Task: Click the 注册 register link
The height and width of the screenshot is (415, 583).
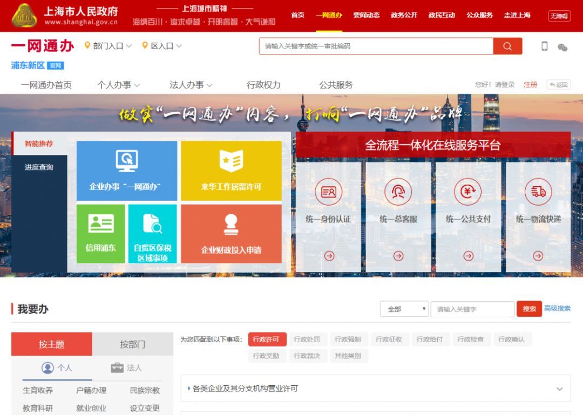Action: pos(531,85)
